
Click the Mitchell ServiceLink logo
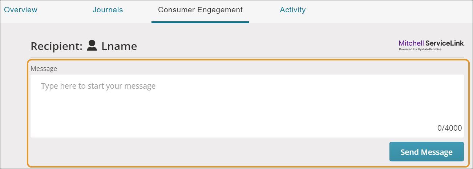point(431,45)
